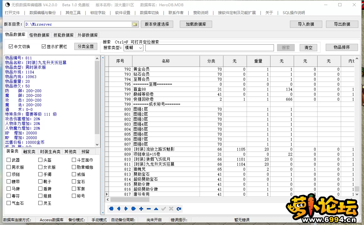Click the 导出数据 button
Screen dimensions: 364x225
point(342,24)
